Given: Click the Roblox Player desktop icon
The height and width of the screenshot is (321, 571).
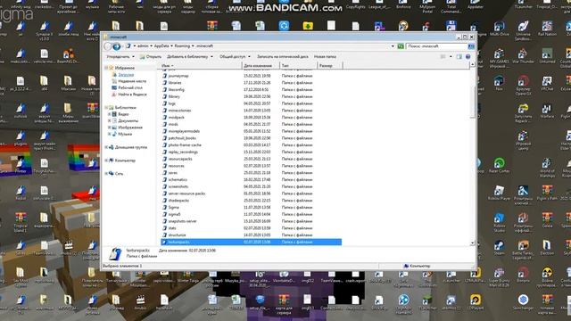Looking at the screenshot, I should [500, 193].
